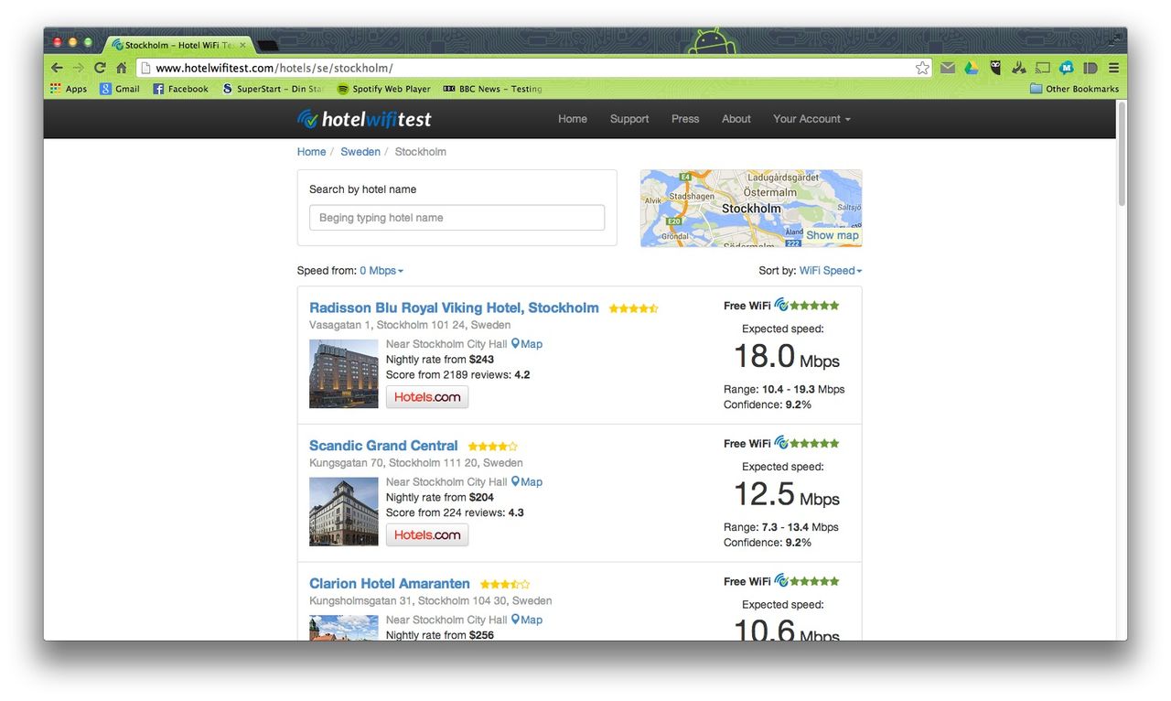
Task: Click the Stockholm map thumbnail
Action: pyautogui.click(x=751, y=208)
